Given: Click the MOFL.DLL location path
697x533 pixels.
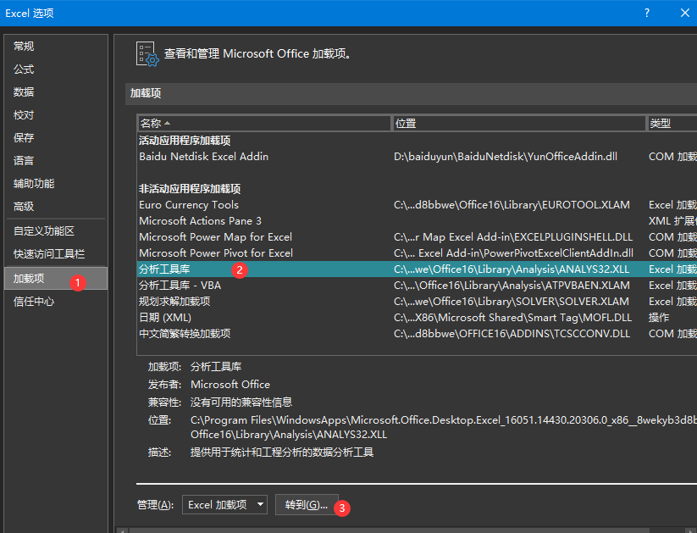Looking at the screenshot, I should (x=512, y=318).
